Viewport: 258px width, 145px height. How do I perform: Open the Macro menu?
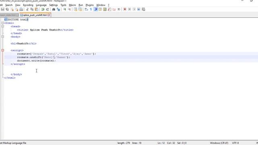pyautogui.click(x=73, y=5)
